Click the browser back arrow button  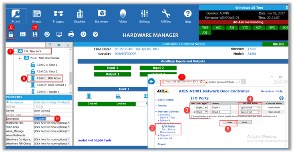click(x=151, y=82)
